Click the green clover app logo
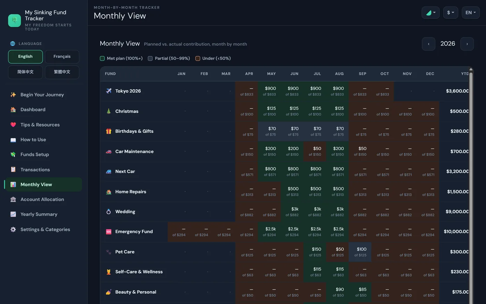The width and height of the screenshot is (486, 304). coord(15,20)
